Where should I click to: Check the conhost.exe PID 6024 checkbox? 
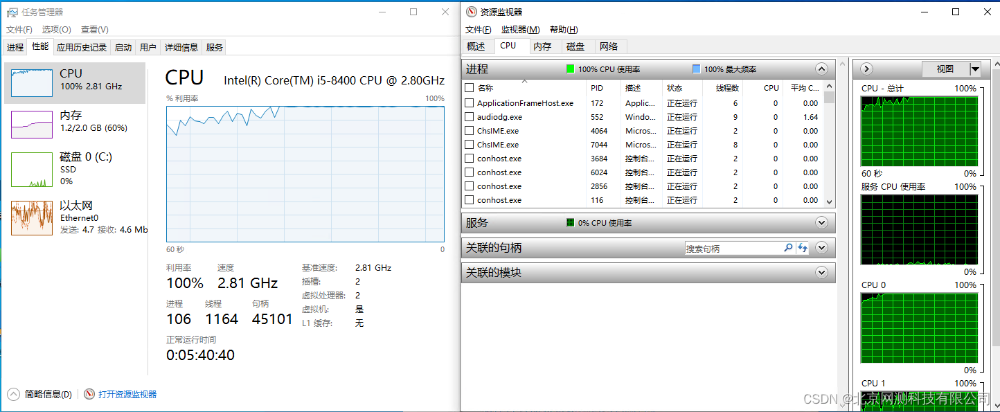click(x=470, y=172)
